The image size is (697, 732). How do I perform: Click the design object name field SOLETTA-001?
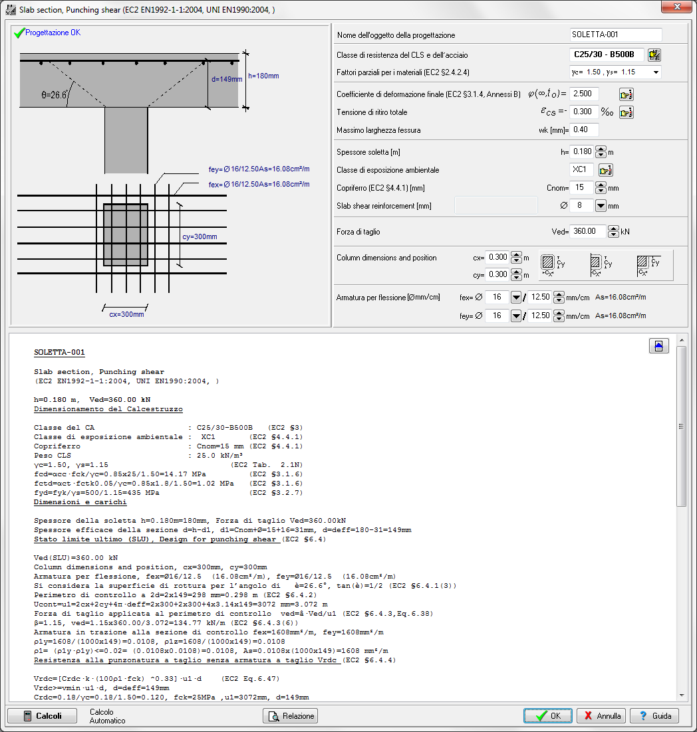pyautogui.click(x=616, y=35)
